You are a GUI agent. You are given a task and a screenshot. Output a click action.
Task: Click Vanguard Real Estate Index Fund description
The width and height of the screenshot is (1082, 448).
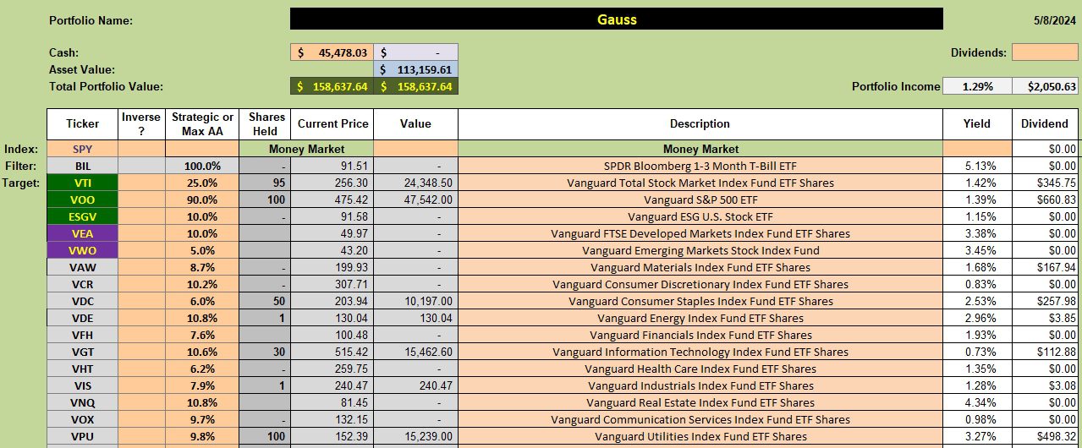click(700, 402)
